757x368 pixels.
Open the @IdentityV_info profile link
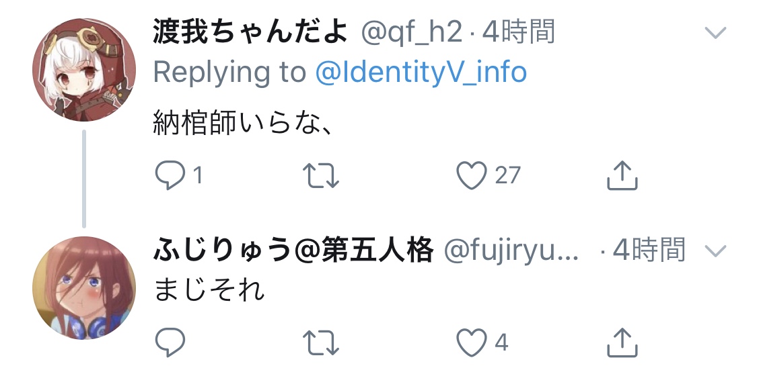[421, 73]
